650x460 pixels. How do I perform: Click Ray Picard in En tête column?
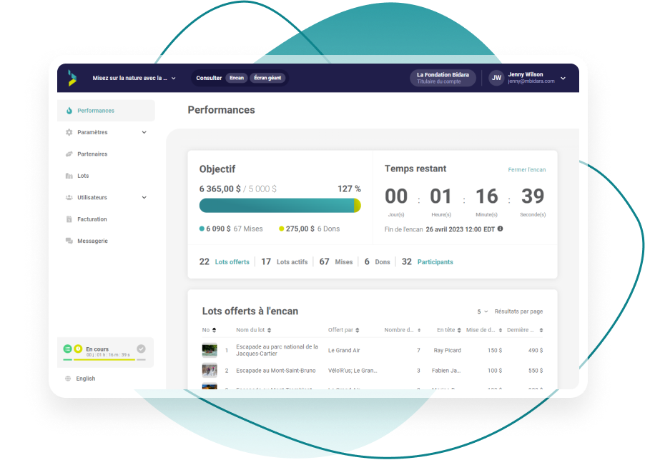(x=448, y=350)
